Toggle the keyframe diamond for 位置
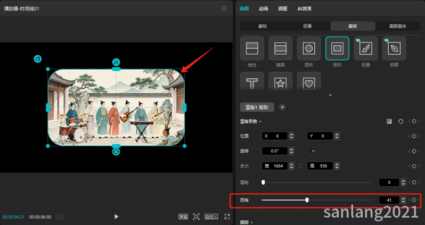The image size is (425, 225). [x=414, y=136]
